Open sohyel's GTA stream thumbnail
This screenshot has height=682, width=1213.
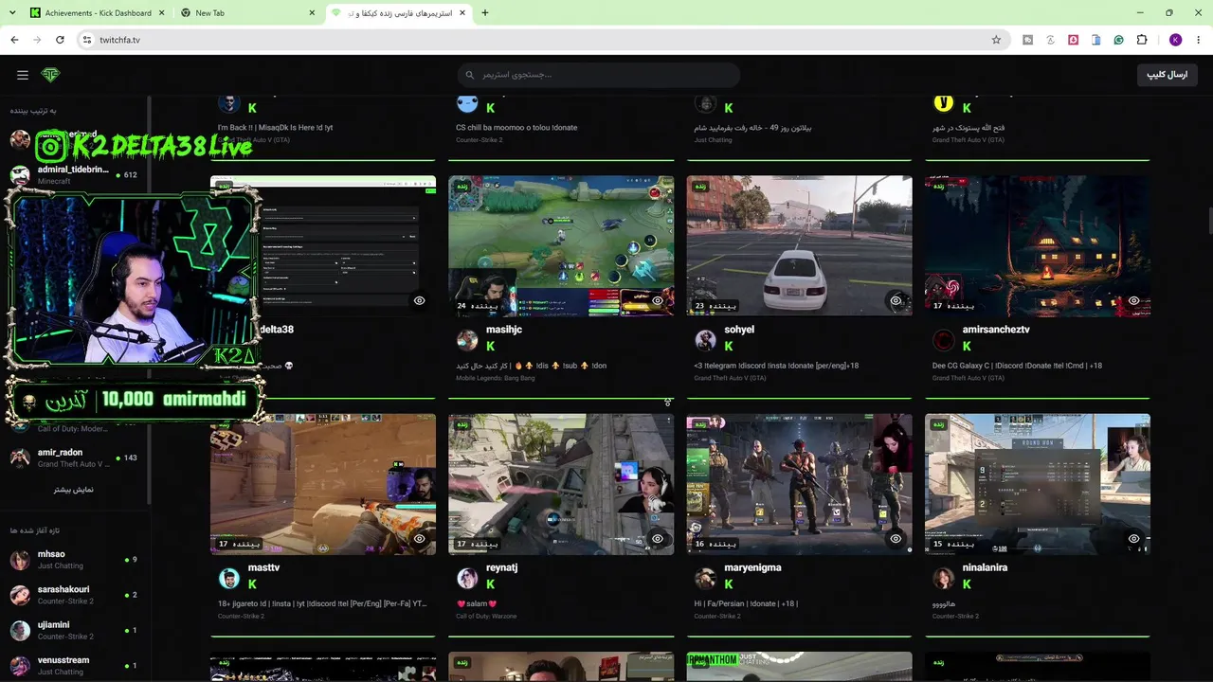pyautogui.click(x=800, y=246)
